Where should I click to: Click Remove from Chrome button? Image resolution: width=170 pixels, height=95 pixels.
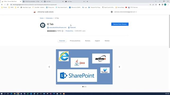point(120,24)
